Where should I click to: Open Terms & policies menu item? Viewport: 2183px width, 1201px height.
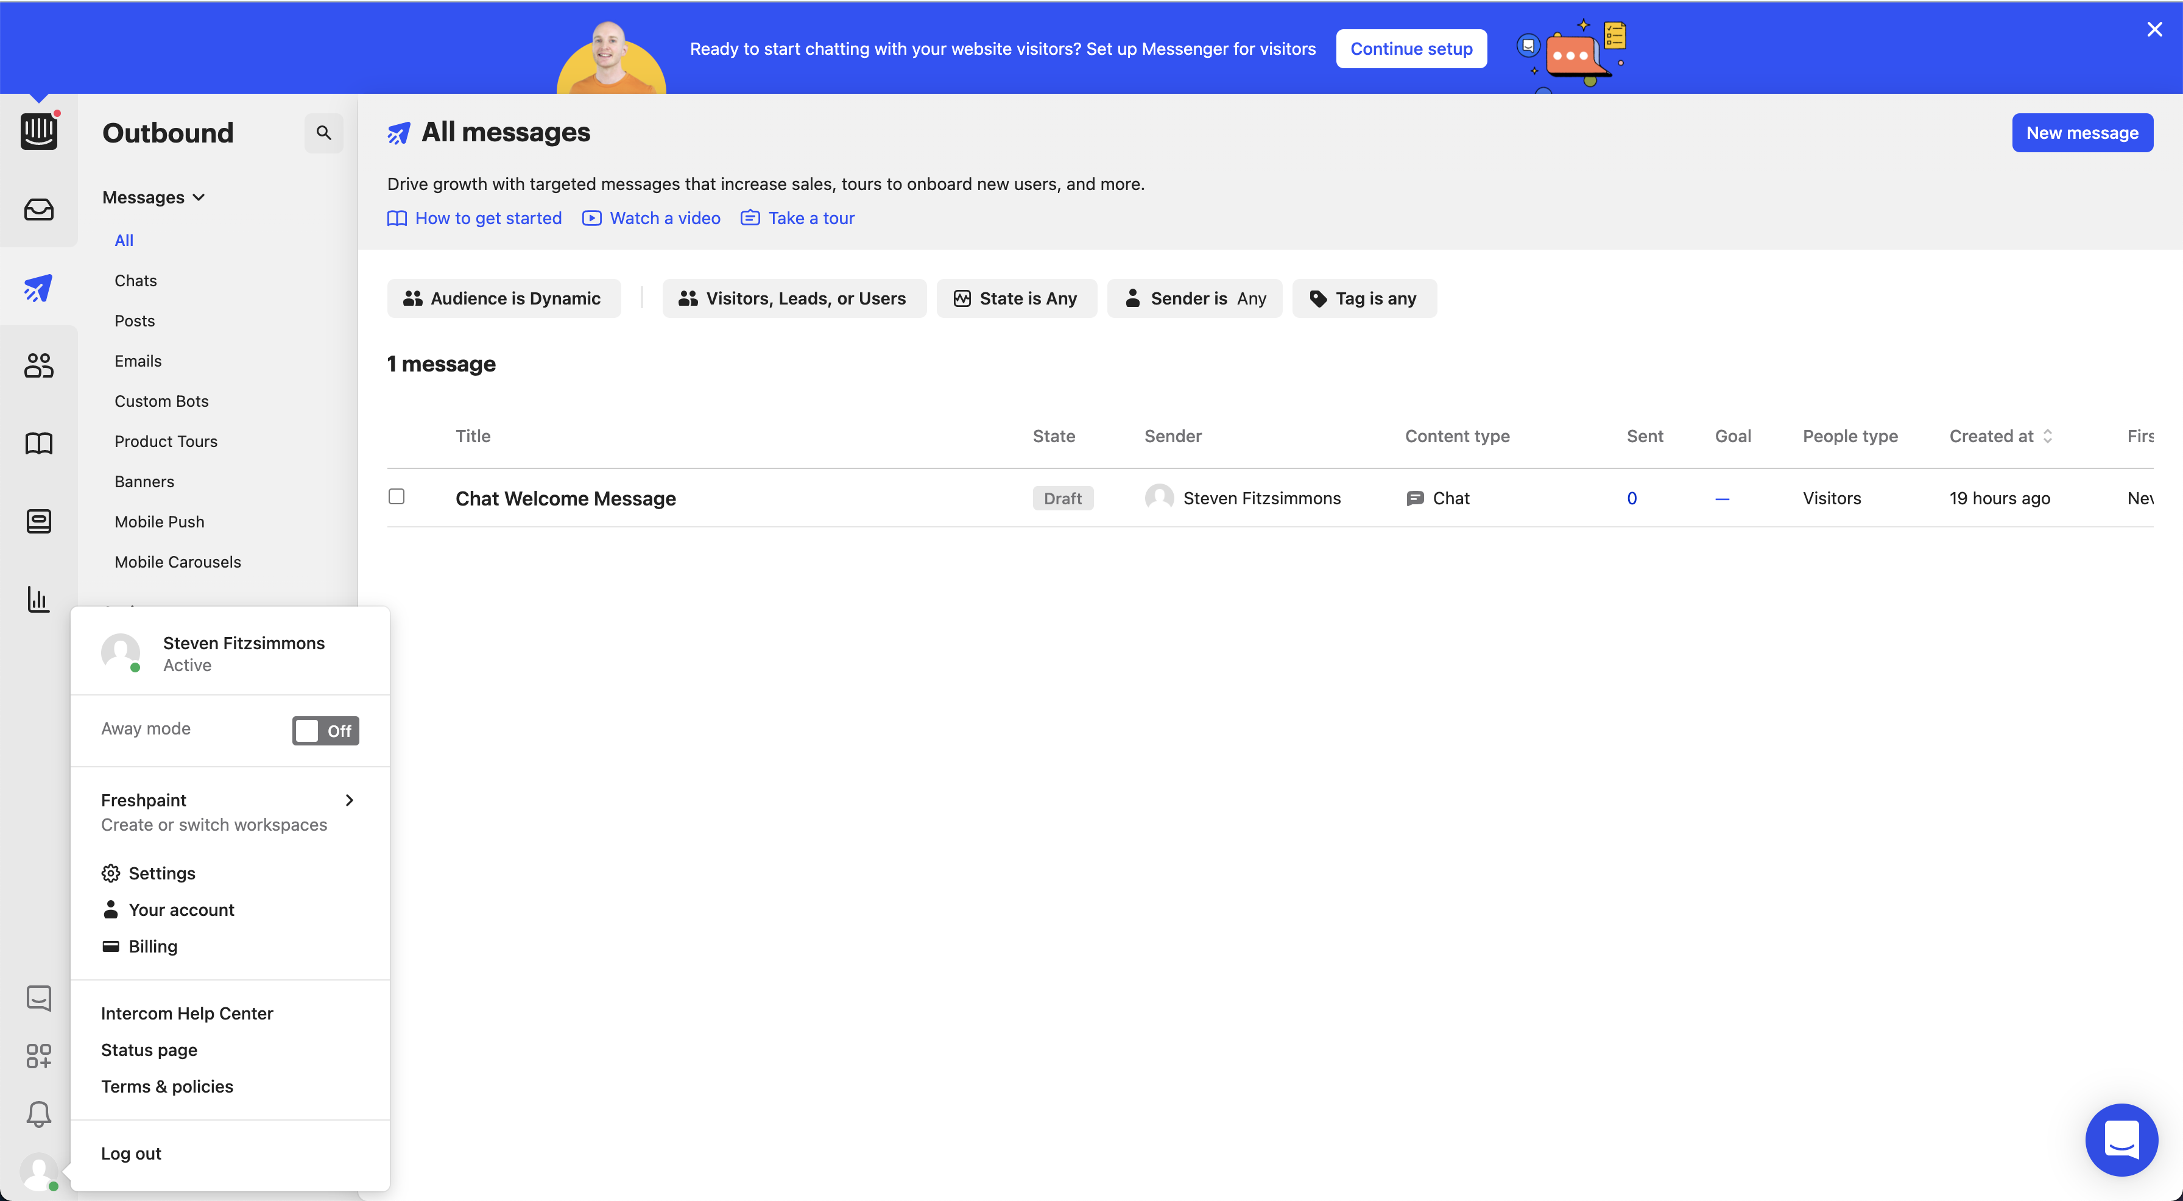(167, 1086)
